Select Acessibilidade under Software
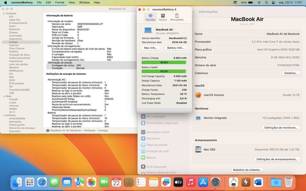 coord(17,119)
